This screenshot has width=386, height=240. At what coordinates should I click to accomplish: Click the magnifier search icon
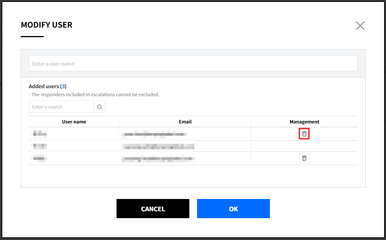(x=100, y=107)
